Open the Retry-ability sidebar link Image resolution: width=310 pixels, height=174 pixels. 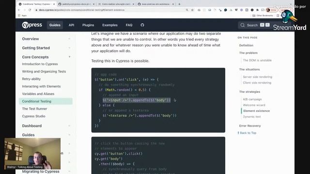pos(31,79)
